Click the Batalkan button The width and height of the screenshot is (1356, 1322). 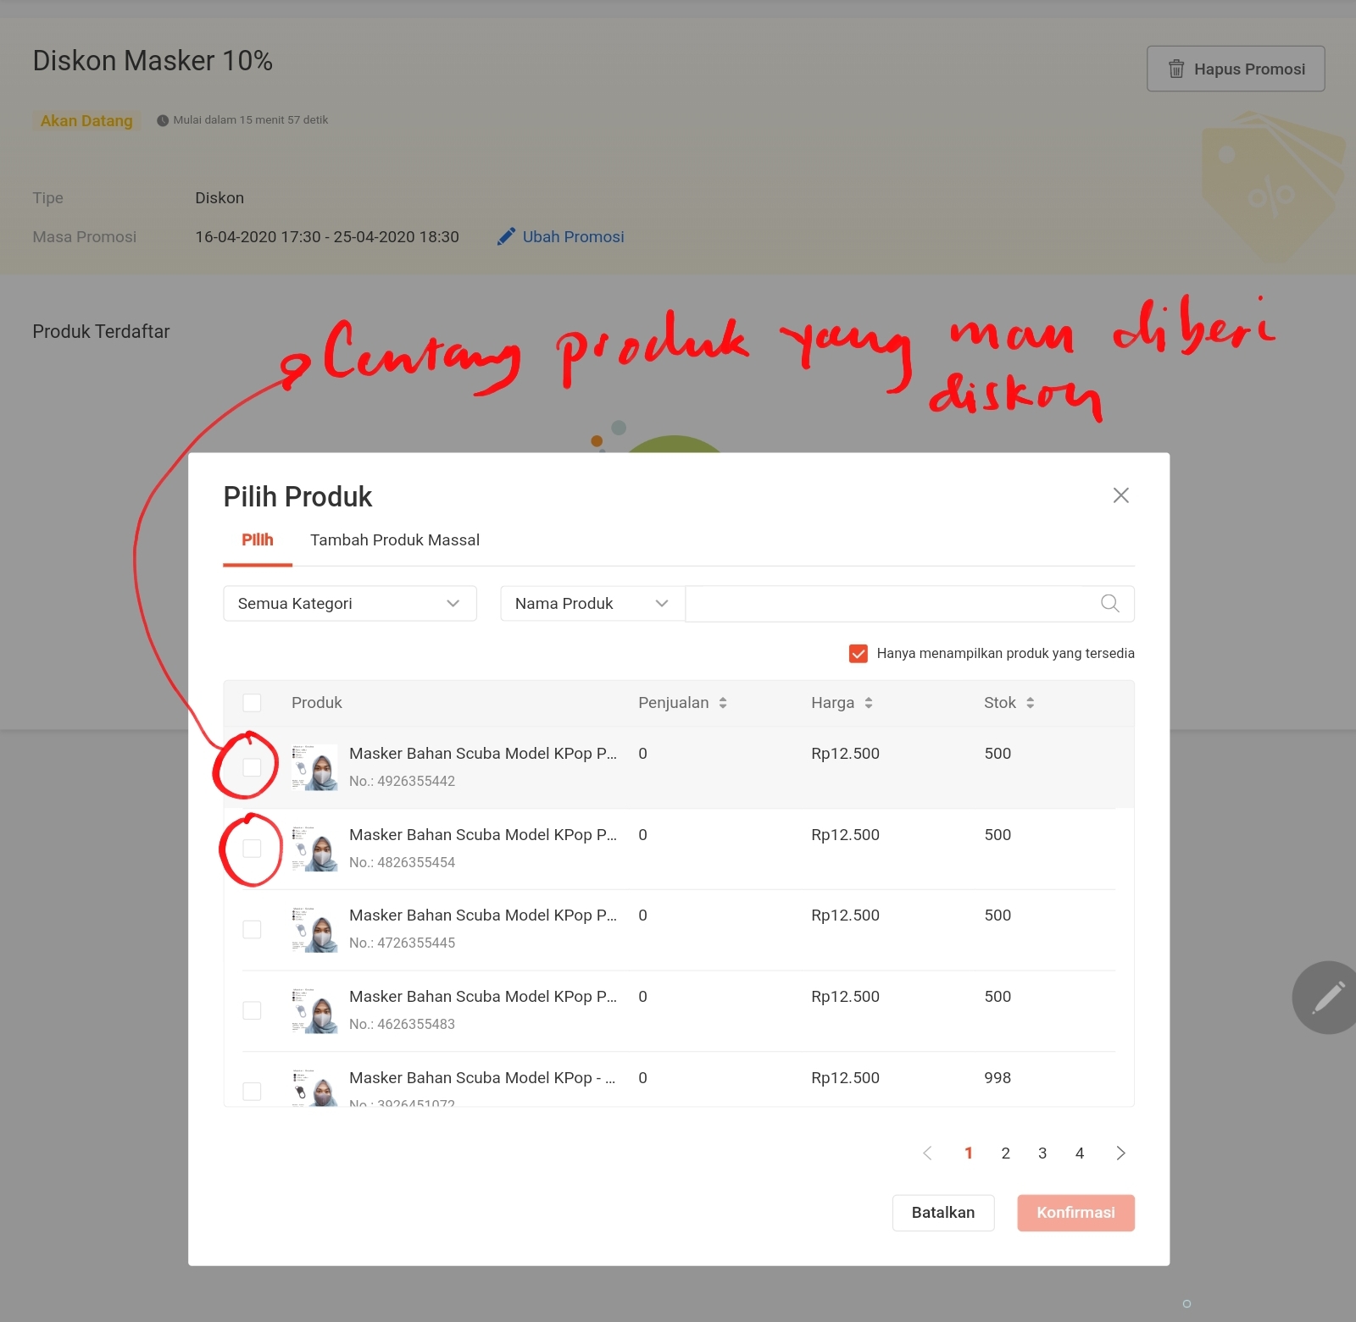943,1212
